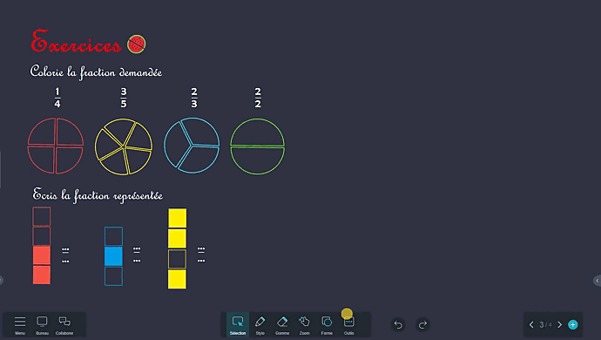The image size is (601, 340).
Task: Choose the Stylo pen tool
Action: point(260,324)
